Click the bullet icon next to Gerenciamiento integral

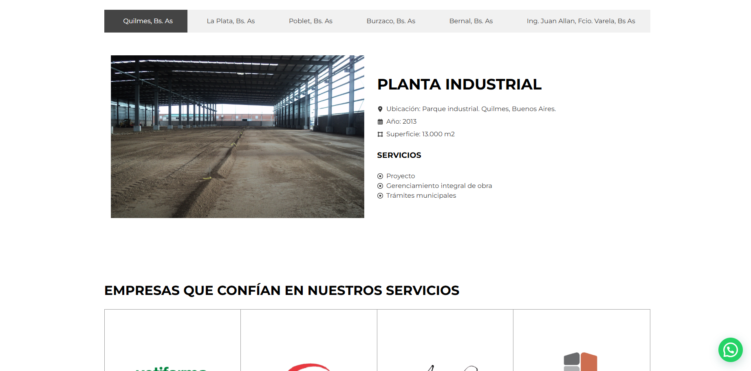pos(380,186)
